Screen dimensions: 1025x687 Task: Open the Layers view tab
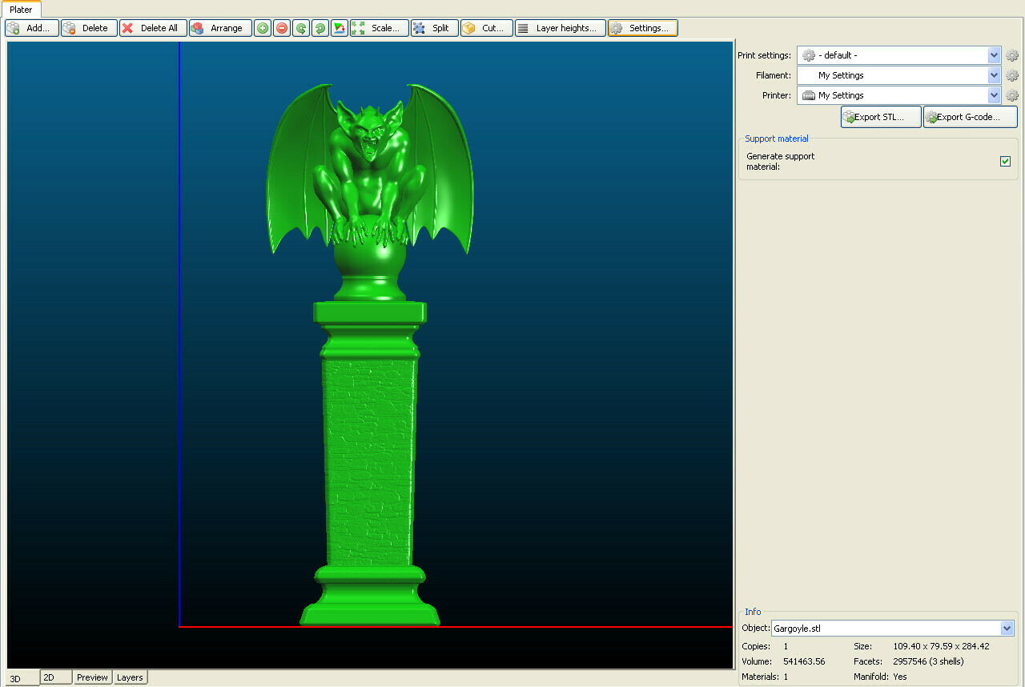tap(130, 677)
